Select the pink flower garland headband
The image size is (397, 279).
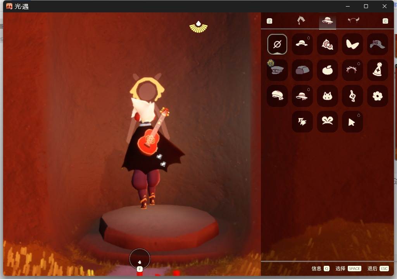[x=352, y=70]
